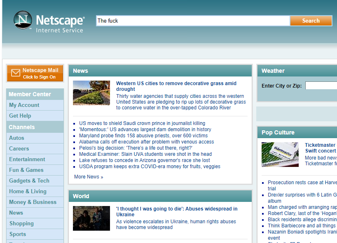Open the Autos channel

coord(16,138)
